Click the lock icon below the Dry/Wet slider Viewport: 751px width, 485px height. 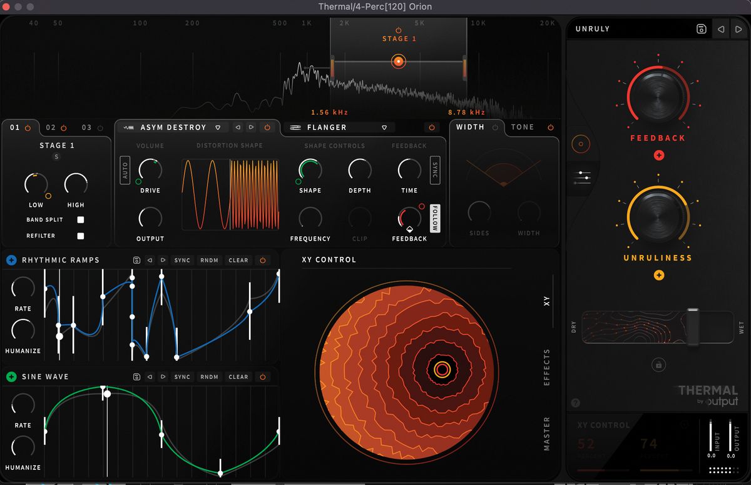[x=658, y=365]
